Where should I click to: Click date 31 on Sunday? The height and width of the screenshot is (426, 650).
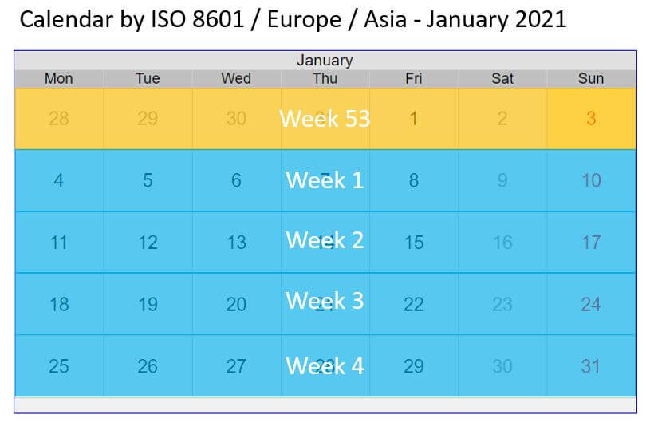point(591,366)
